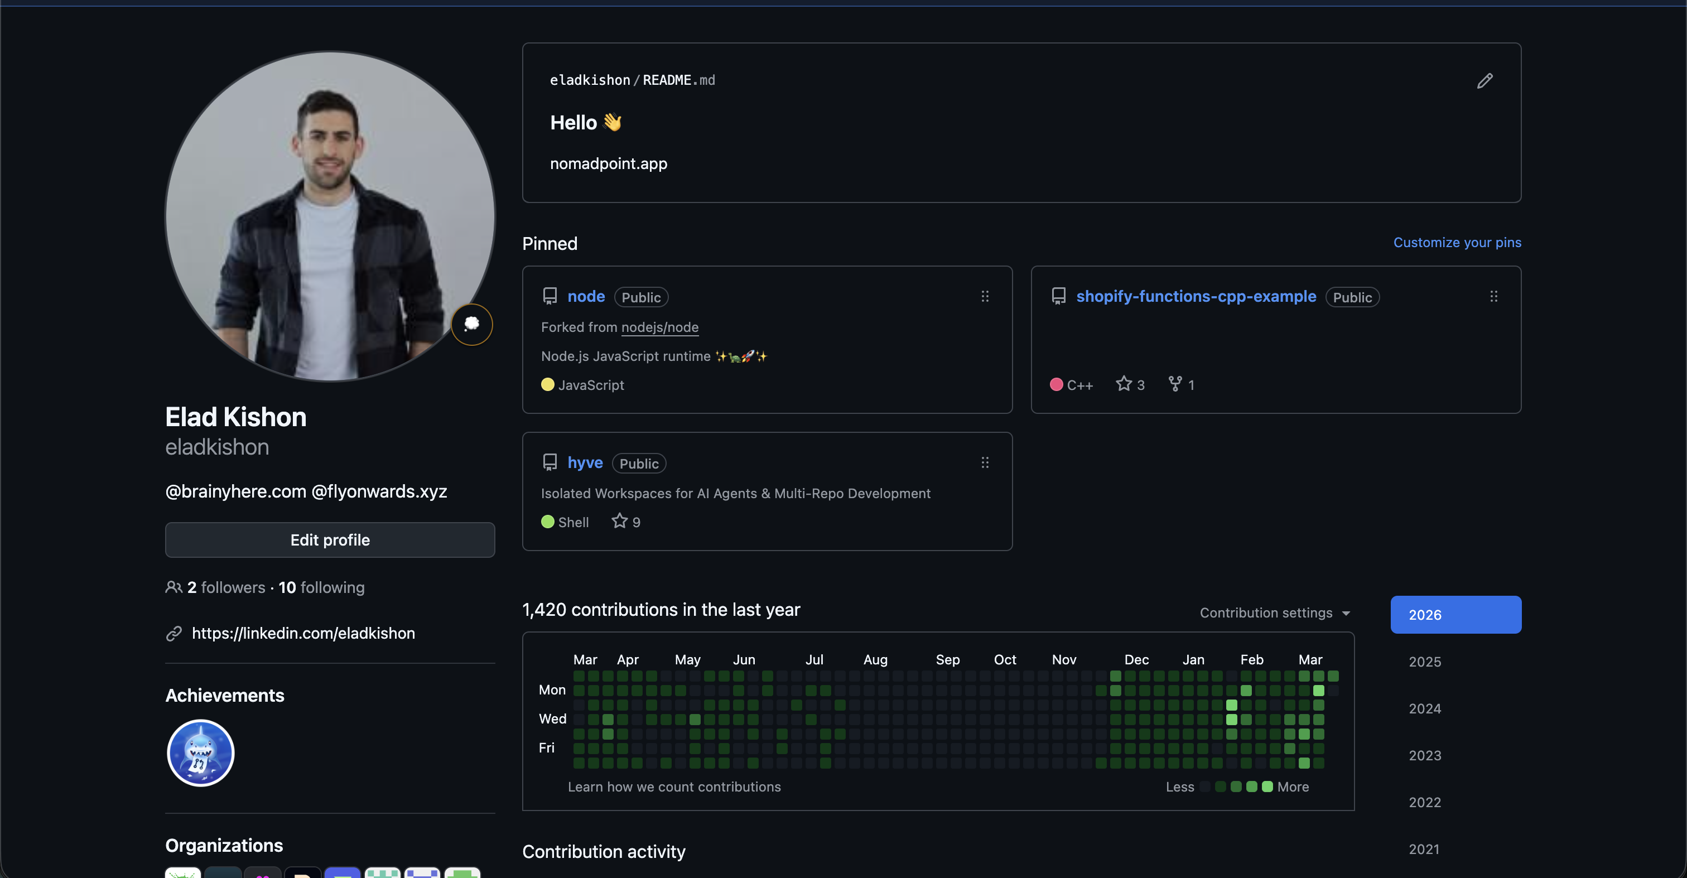Click the link icon beside the LinkedIn URL
The height and width of the screenshot is (878, 1687).
click(x=173, y=633)
